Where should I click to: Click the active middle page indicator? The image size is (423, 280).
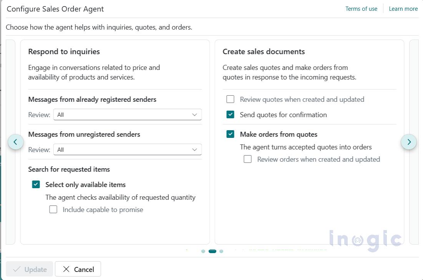pyautogui.click(x=212, y=251)
